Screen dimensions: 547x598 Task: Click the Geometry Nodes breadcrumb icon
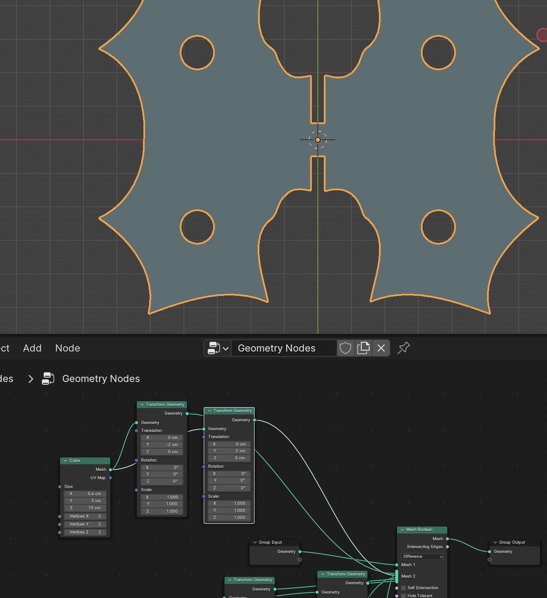(48, 378)
